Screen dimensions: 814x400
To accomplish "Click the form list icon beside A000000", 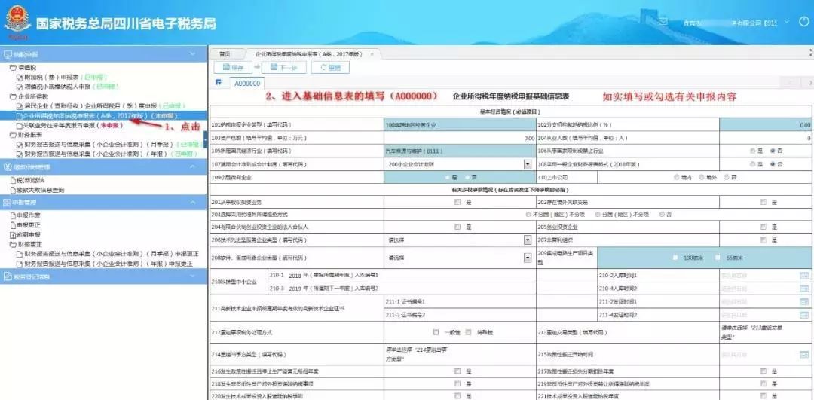I will coord(219,83).
